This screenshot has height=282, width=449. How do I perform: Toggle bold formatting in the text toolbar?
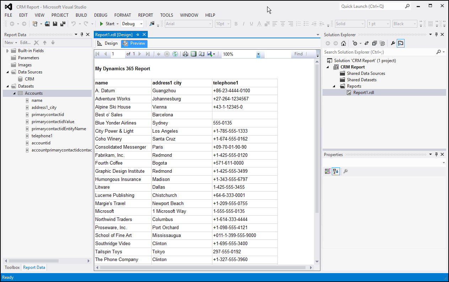(236, 23)
